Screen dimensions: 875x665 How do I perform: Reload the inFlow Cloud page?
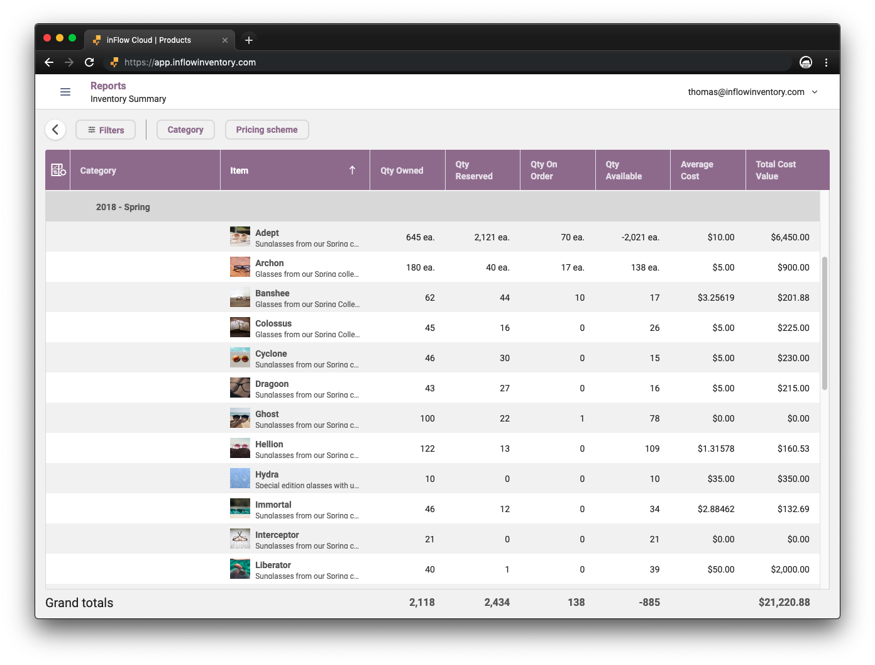click(89, 62)
